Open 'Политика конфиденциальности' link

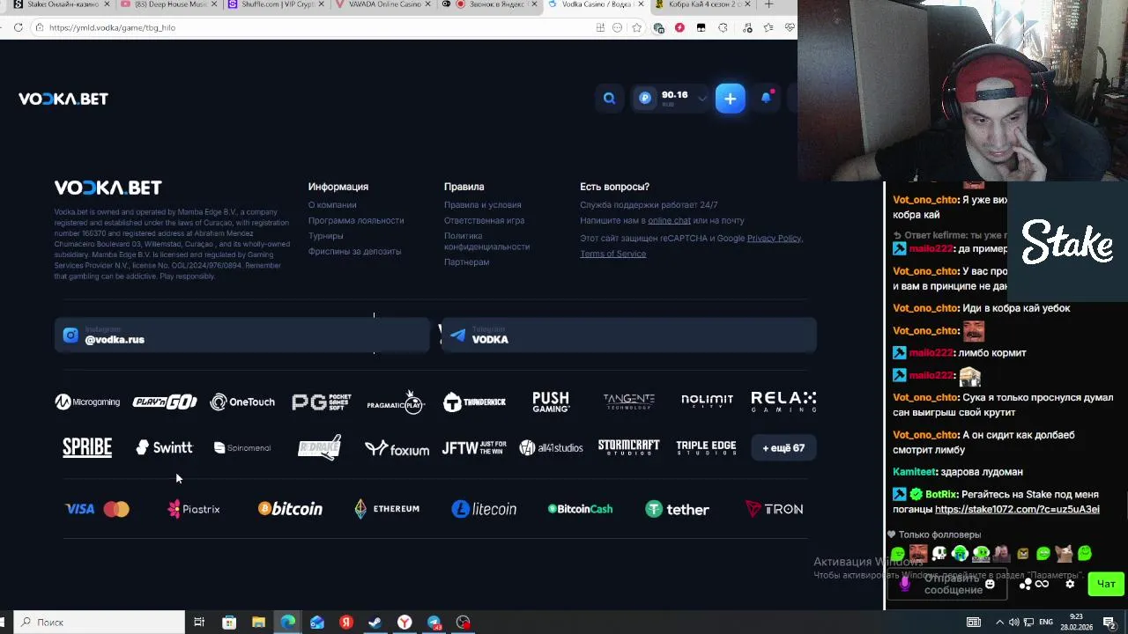click(486, 241)
